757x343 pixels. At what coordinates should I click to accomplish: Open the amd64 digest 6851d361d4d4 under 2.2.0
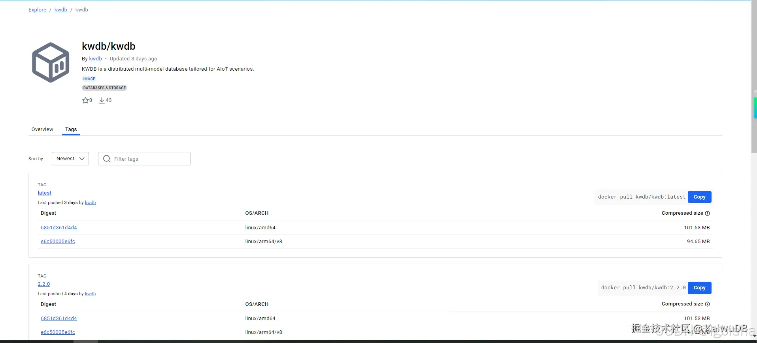point(59,319)
